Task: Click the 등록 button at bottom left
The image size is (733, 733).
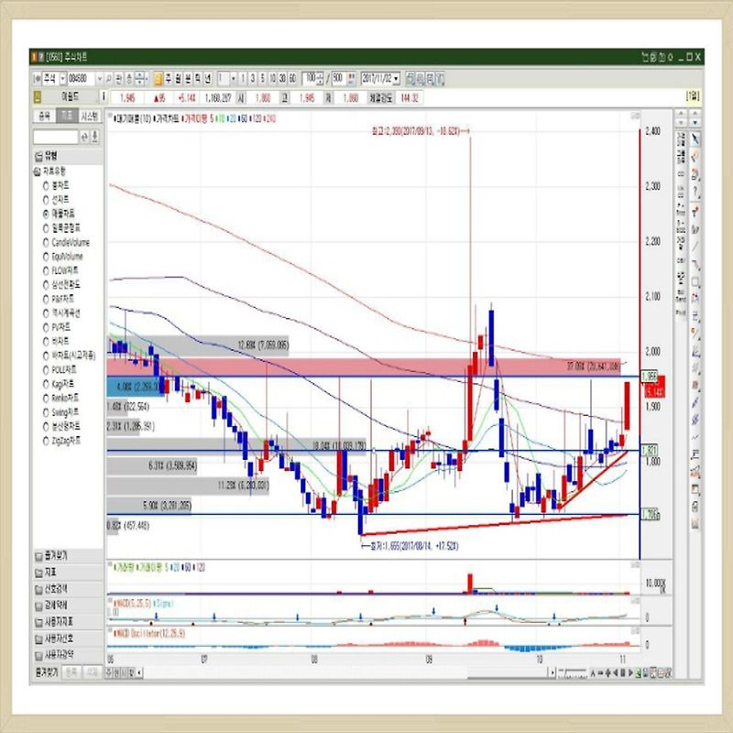Action: coord(71,673)
